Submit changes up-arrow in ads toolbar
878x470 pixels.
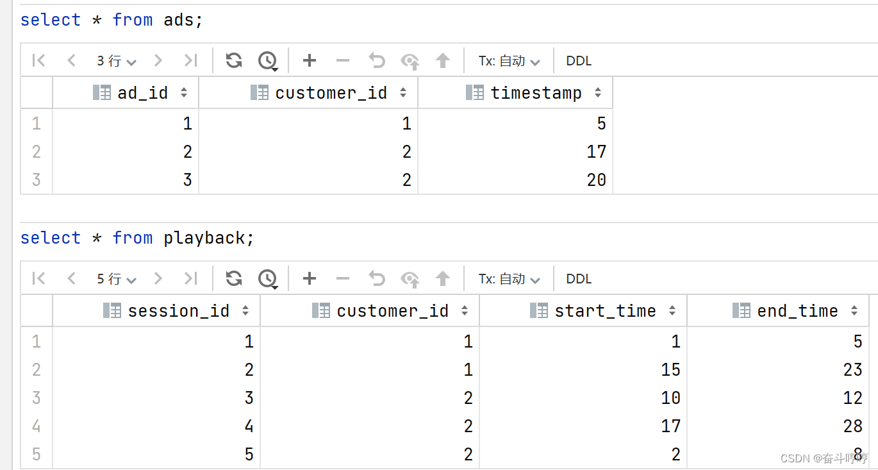pyautogui.click(x=443, y=60)
